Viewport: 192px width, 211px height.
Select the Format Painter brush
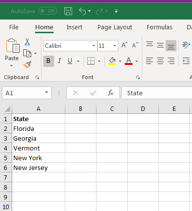(27, 64)
